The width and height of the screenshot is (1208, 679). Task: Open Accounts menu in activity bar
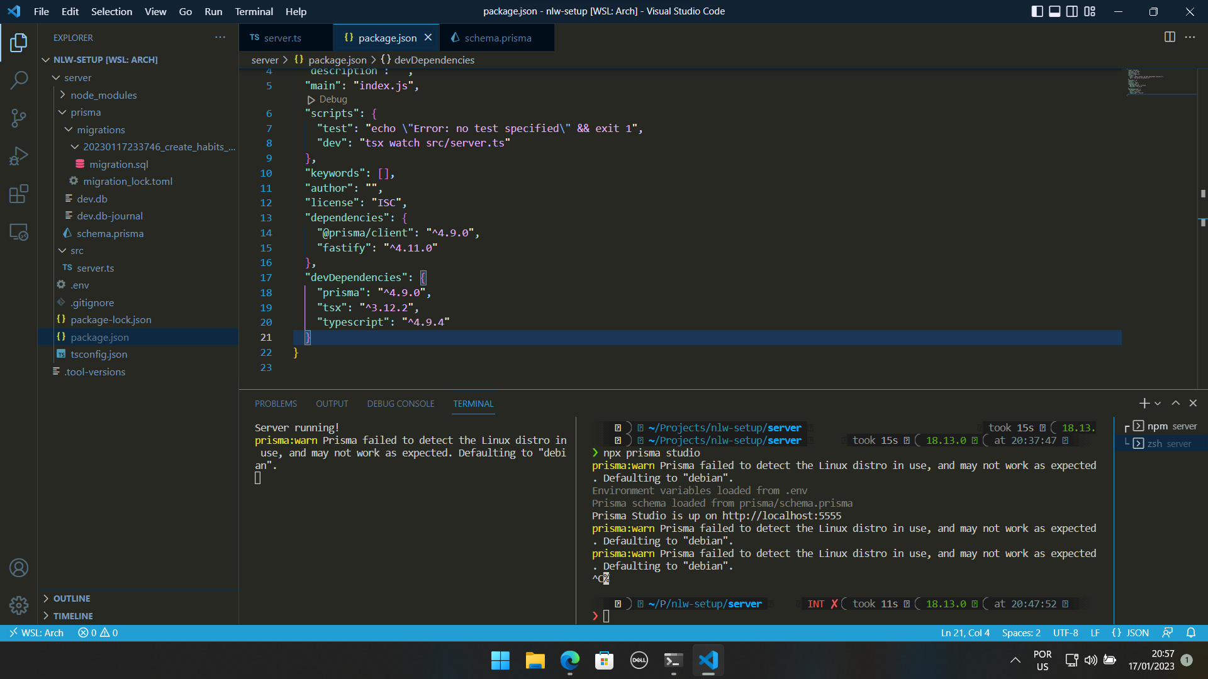pyautogui.click(x=19, y=568)
